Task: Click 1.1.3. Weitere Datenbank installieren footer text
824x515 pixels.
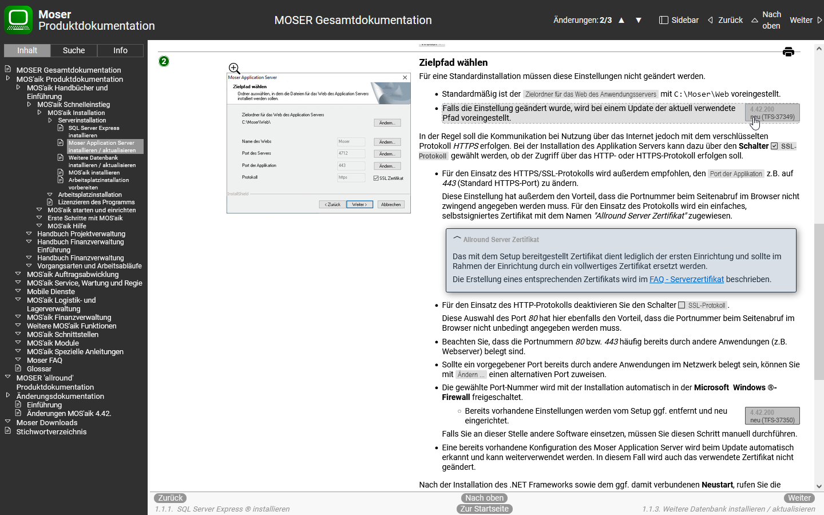Action: coord(728,509)
